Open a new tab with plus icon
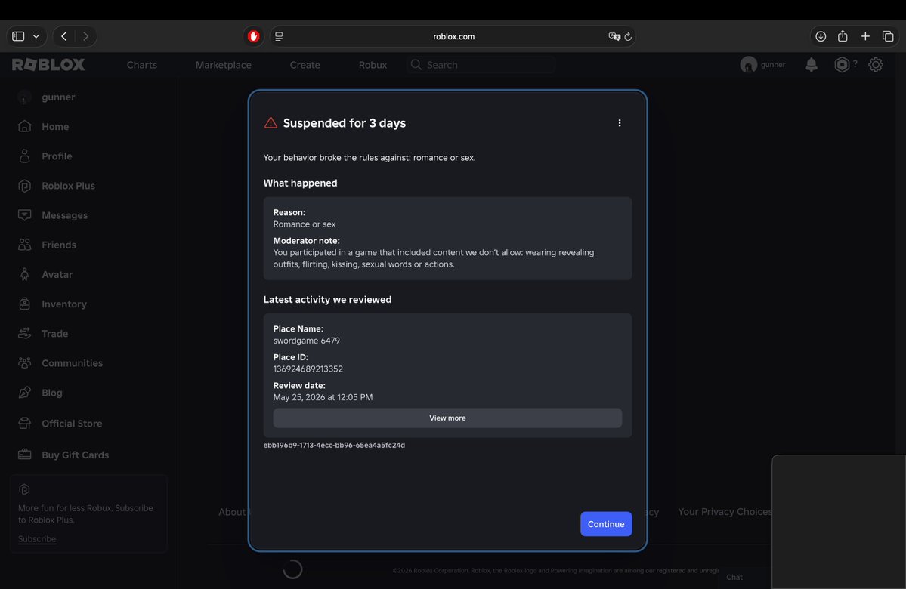Image resolution: width=906 pixels, height=589 pixels. [x=865, y=36]
